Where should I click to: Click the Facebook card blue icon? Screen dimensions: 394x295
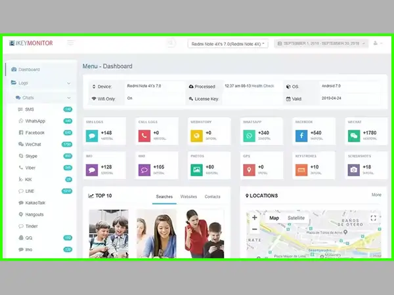click(301, 136)
